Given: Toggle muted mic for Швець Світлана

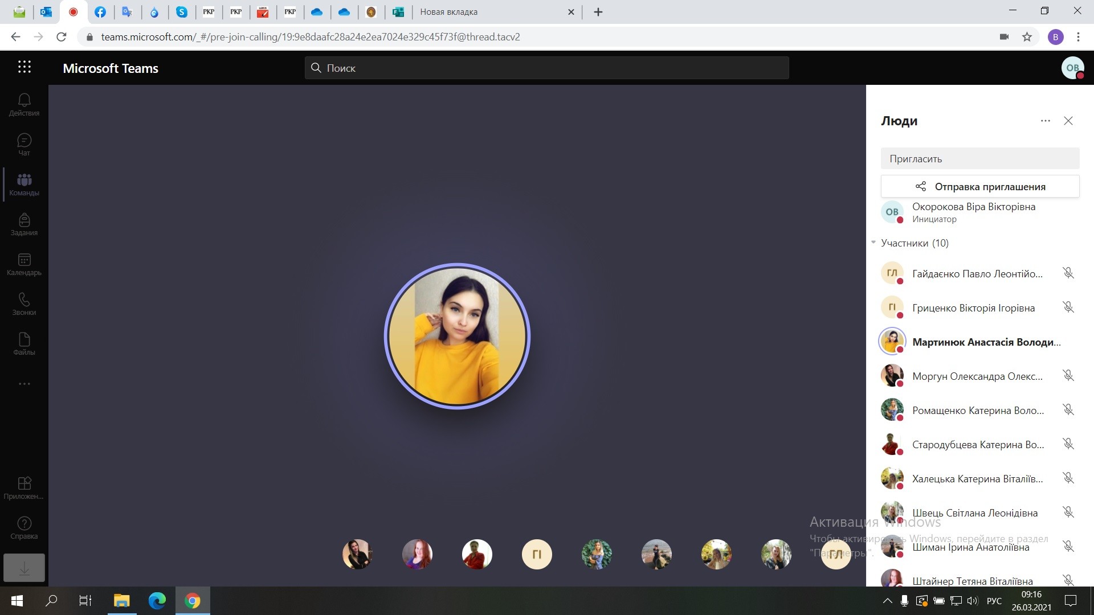Looking at the screenshot, I should click(x=1068, y=512).
